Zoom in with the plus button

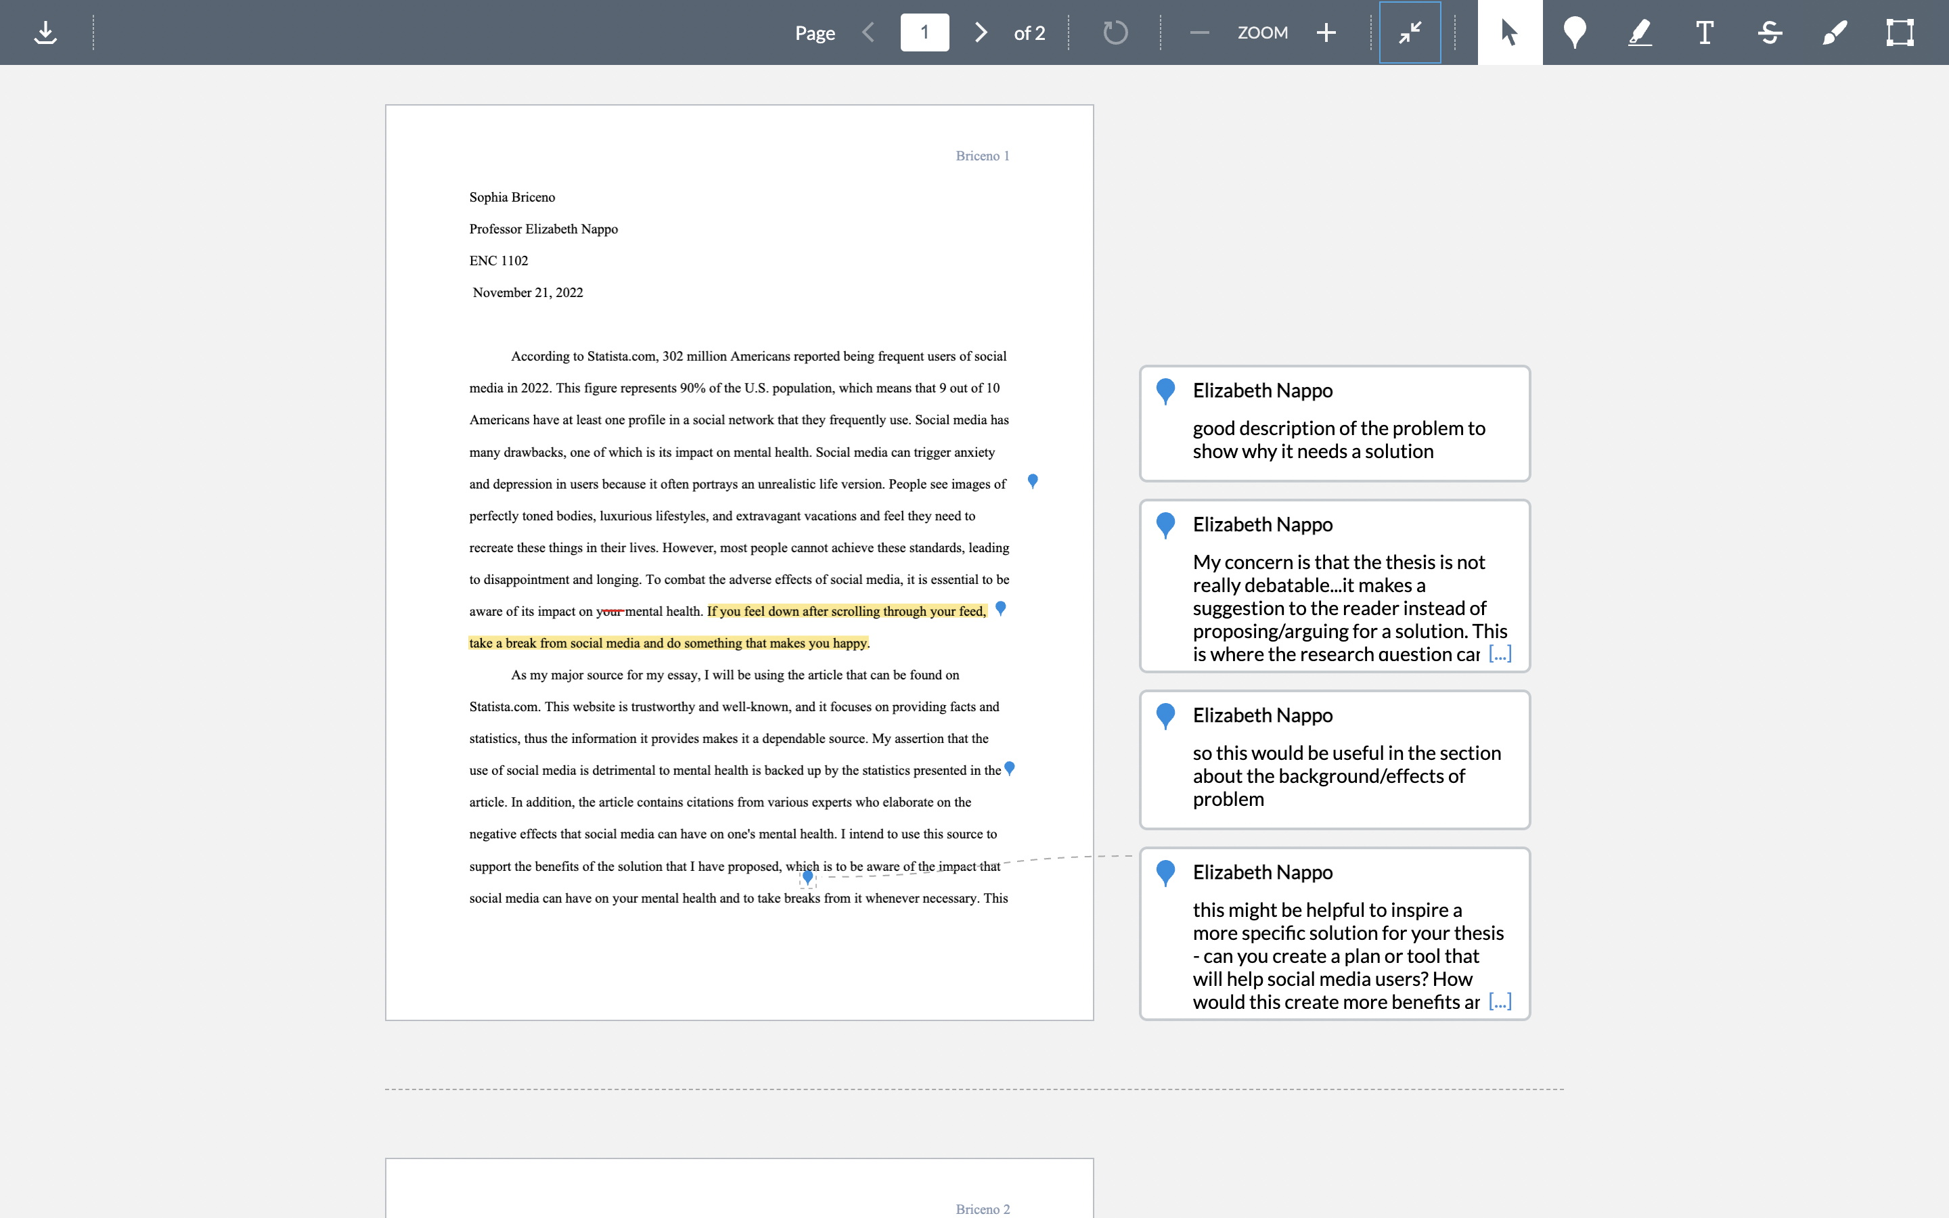coord(1326,32)
